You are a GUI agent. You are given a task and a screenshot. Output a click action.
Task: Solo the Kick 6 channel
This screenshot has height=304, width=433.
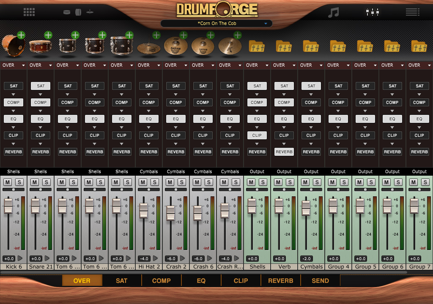(x=19, y=182)
